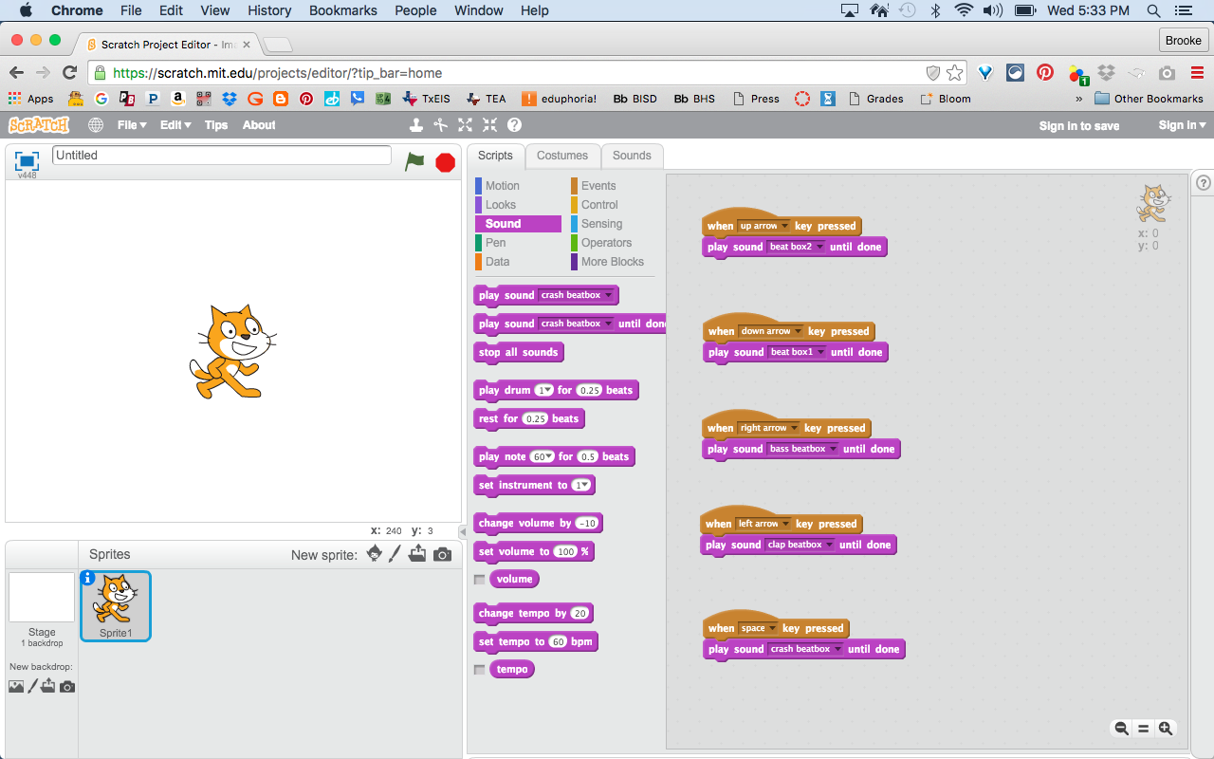This screenshot has width=1214, height=759.
Task: Open the Sign in dropdown
Action: pos(1182,125)
